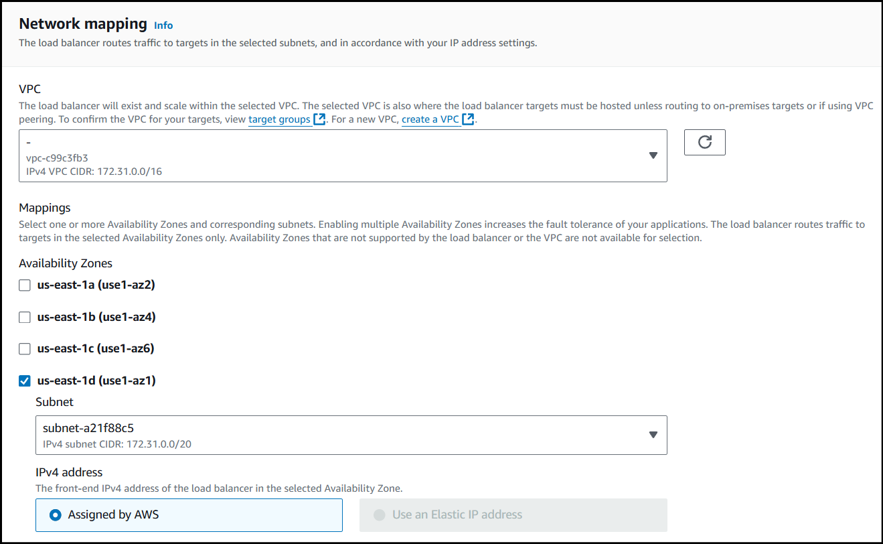Uncheck the us-east-1d (use1-az1) zone

[x=25, y=381]
